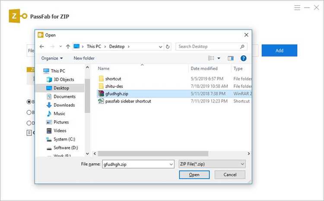Refresh the Desktop folder listing
Image resolution: width=324 pixels, height=201 pixels.
pyautogui.click(x=168, y=47)
